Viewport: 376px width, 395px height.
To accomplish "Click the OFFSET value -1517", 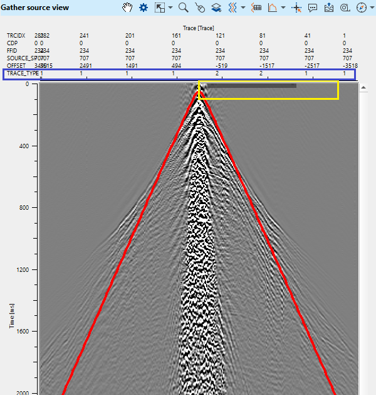I will [267, 66].
